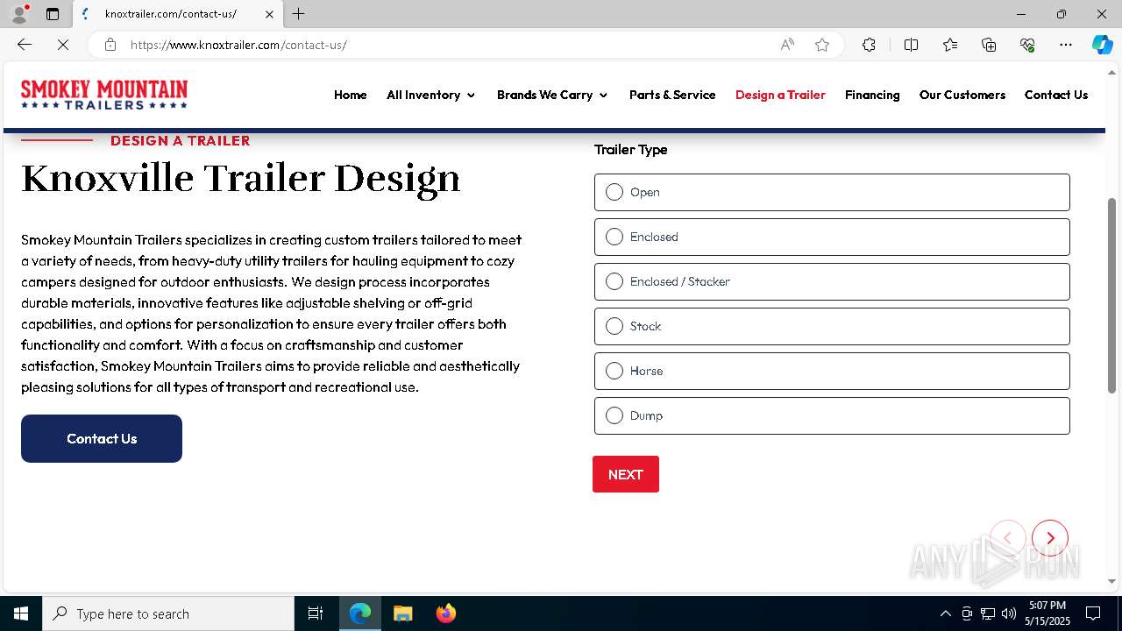The height and width of the screenshot is (631, 1122).
Task: Advance the carousel with the right arrow
Action: [1050, 538]
